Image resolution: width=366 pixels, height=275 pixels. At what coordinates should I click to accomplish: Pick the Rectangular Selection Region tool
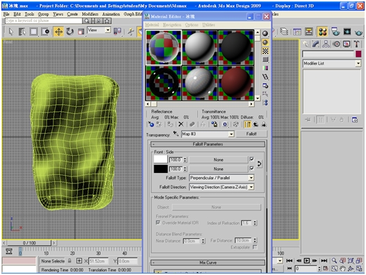[x=33, y=31]
